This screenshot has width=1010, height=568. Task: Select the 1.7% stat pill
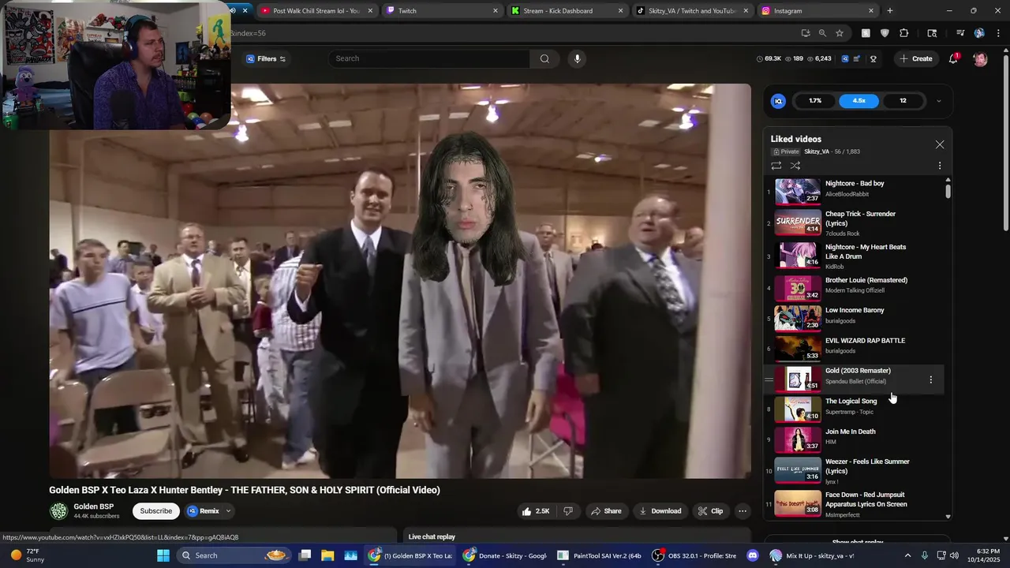point(815,101)
